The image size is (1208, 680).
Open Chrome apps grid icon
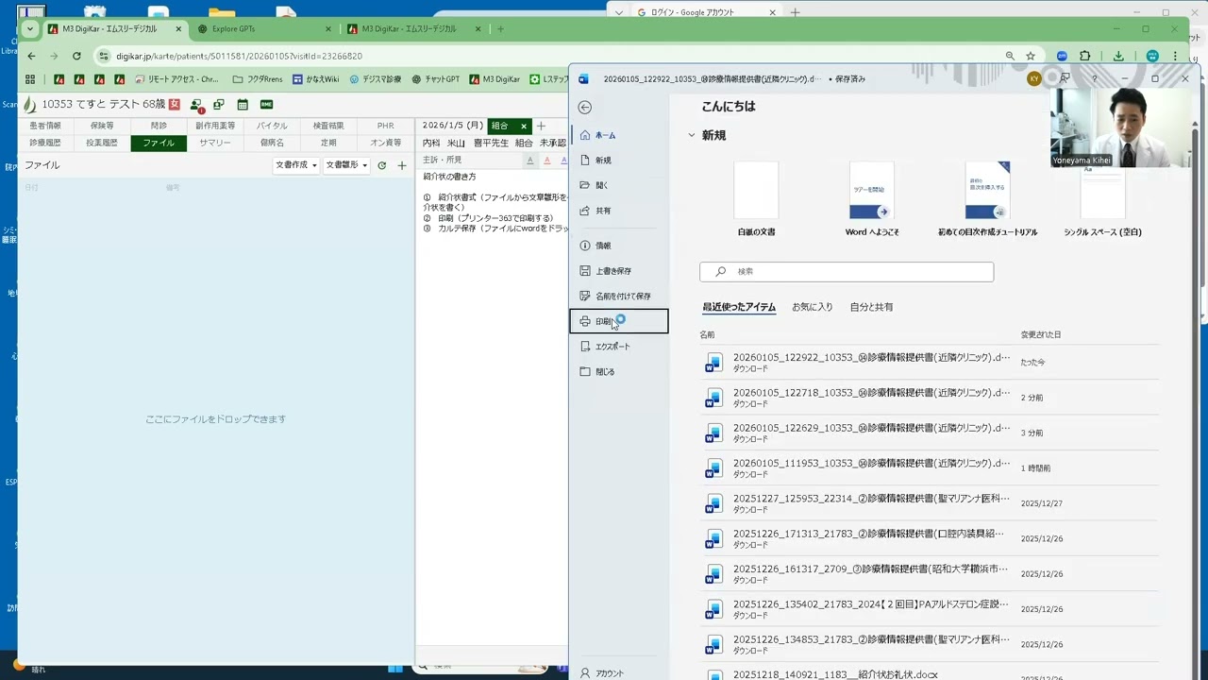(x=30, y=79)
